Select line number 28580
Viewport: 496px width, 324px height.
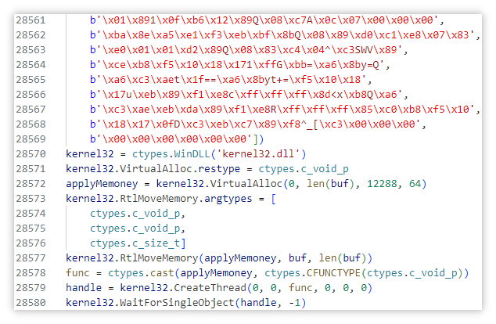(x=31, y=303)
